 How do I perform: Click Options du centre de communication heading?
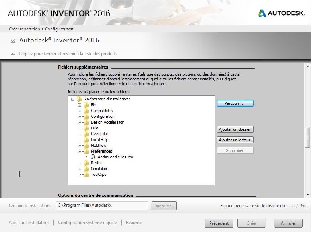pyautogui.click(x=96, y=195)
